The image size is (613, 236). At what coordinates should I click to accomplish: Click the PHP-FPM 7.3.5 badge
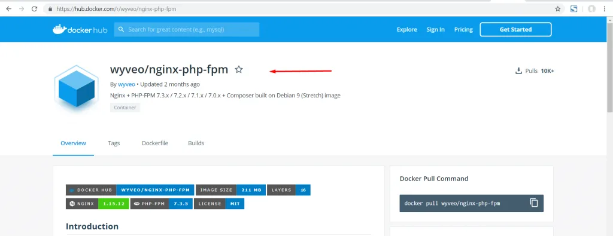point(162,204)
